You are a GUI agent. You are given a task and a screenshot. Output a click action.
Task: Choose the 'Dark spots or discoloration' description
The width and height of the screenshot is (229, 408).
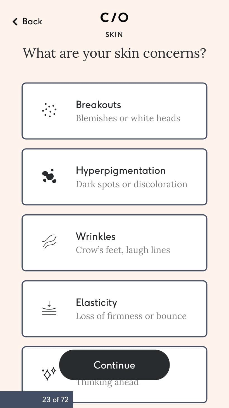point(132,184)
